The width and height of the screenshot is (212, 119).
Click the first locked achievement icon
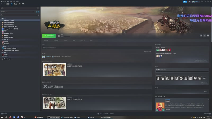coord(158,78)
